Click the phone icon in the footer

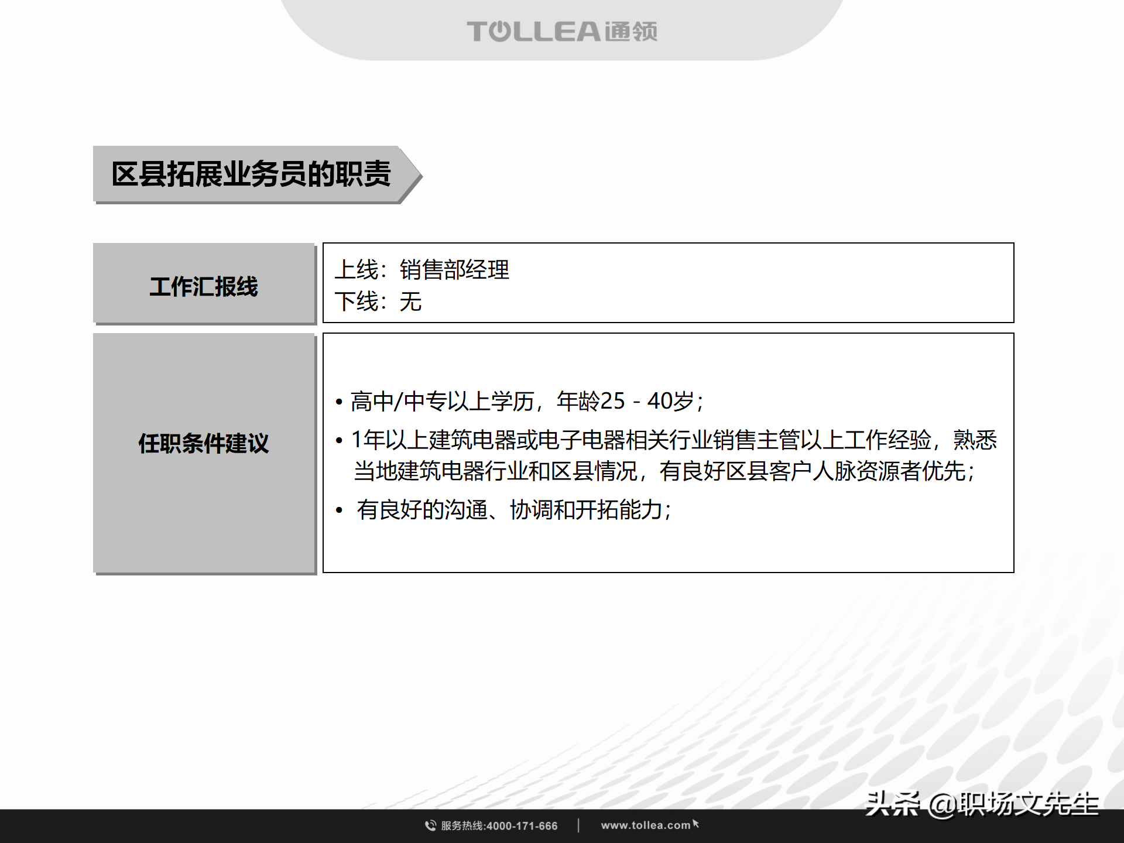(x=429, y=825)
